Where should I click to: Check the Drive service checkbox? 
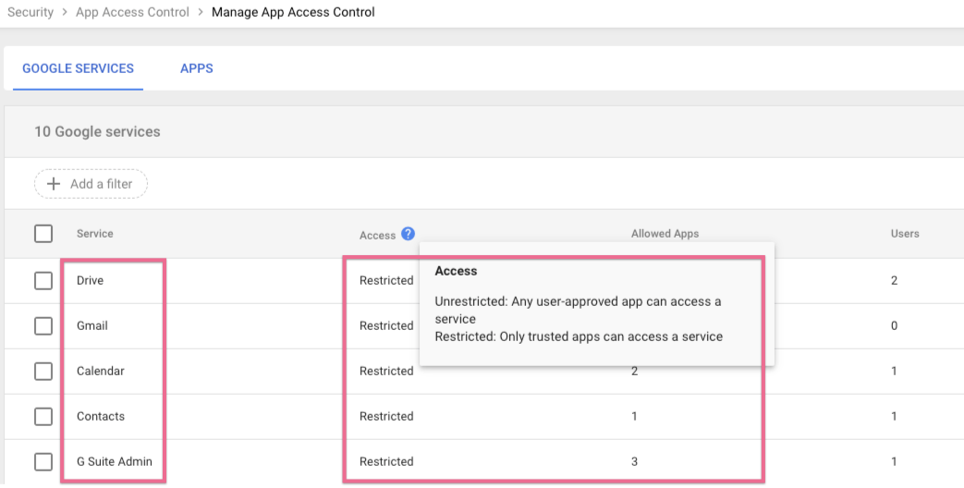point(43,280)
